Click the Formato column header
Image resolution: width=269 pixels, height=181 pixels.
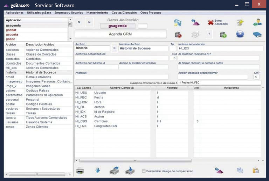172,88
